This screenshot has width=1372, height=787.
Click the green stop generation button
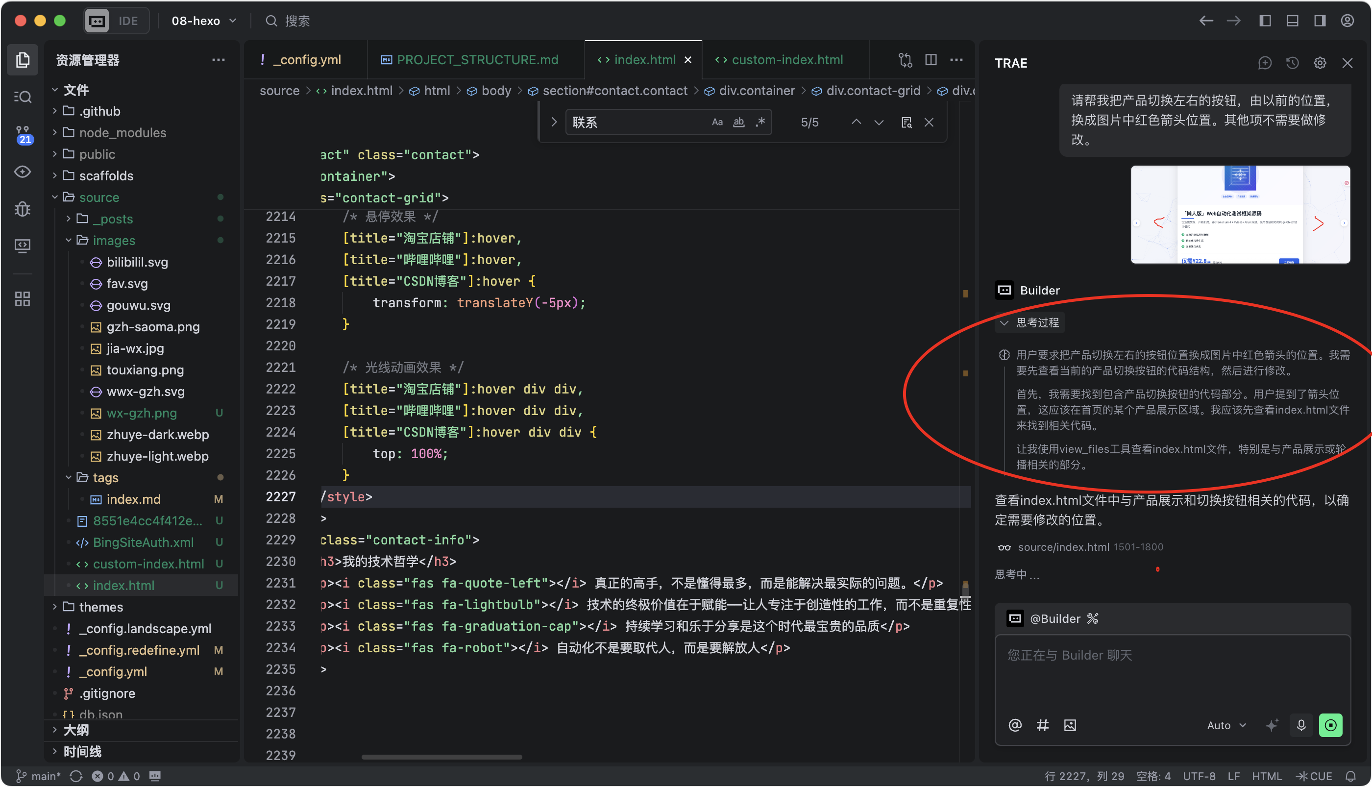pos(1330,725)
